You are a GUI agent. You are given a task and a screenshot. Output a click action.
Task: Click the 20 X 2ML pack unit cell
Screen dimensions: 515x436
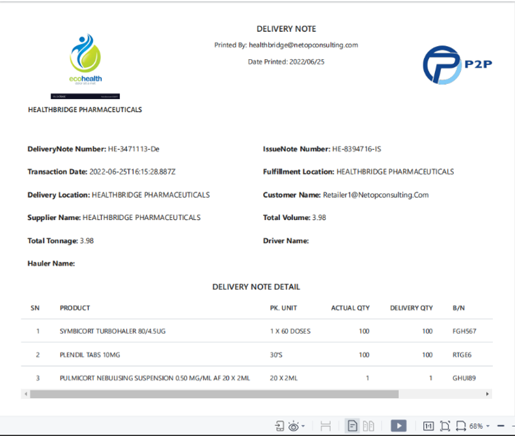(x=283, y=378)
